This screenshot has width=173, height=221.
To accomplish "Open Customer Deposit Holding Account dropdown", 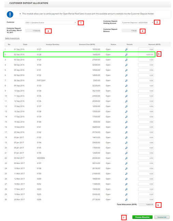I will [138, 23].
